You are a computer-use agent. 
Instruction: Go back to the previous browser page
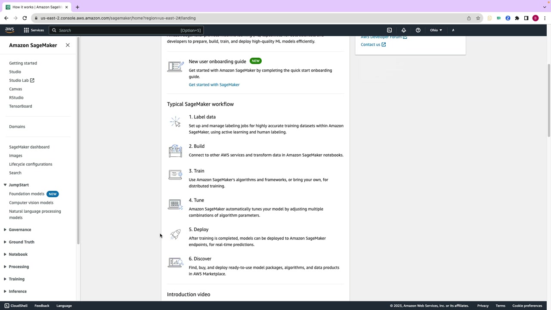[x=6, y=18]
